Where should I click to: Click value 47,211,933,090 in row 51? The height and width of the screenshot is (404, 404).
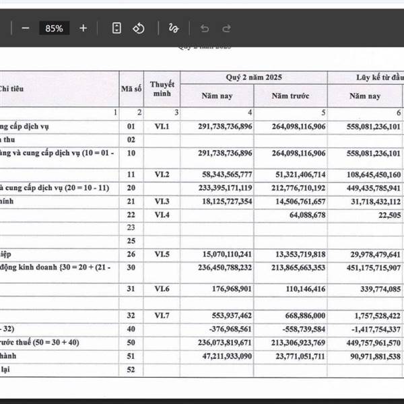(x=227, y=356)
